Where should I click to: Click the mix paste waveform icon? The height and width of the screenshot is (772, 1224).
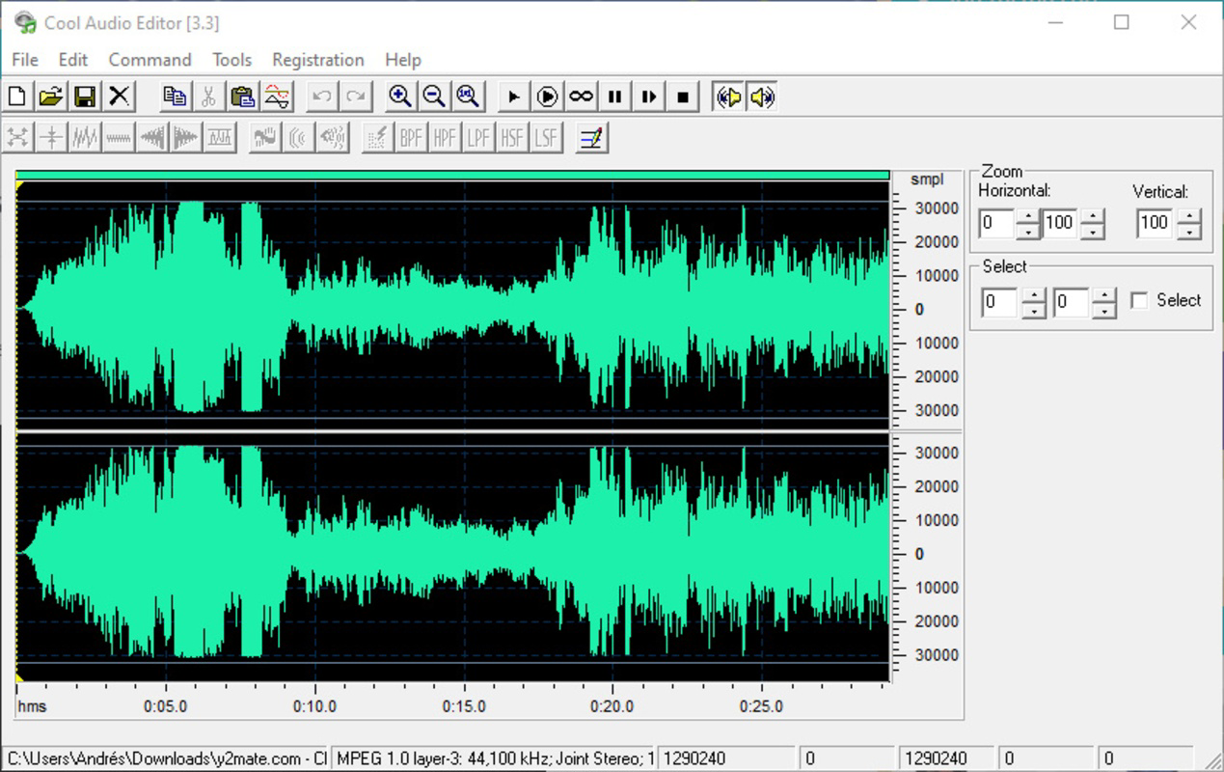coord(277,96)
